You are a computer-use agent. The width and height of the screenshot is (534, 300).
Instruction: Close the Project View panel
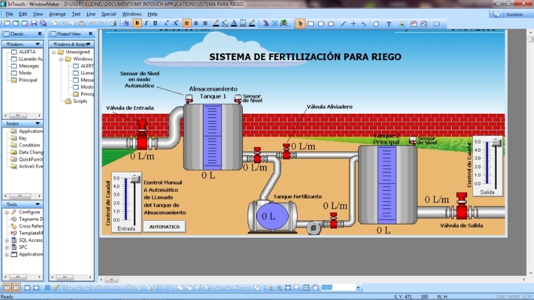[90, 34]
